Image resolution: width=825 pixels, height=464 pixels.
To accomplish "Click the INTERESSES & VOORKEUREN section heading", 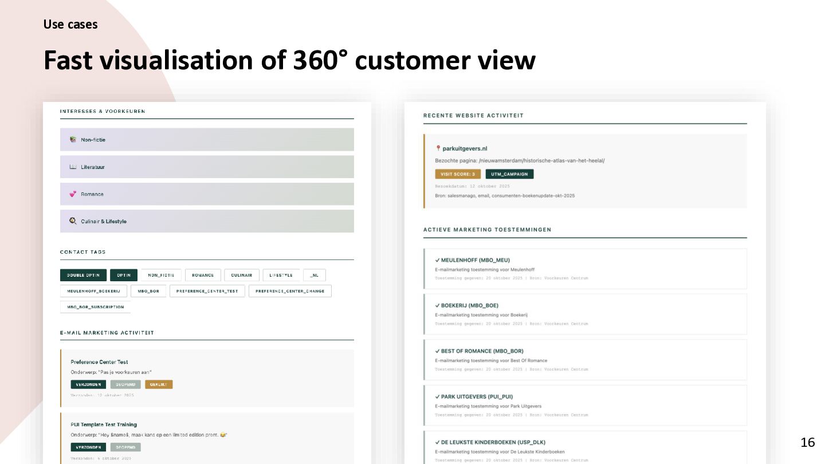I will tap(103, 111).
